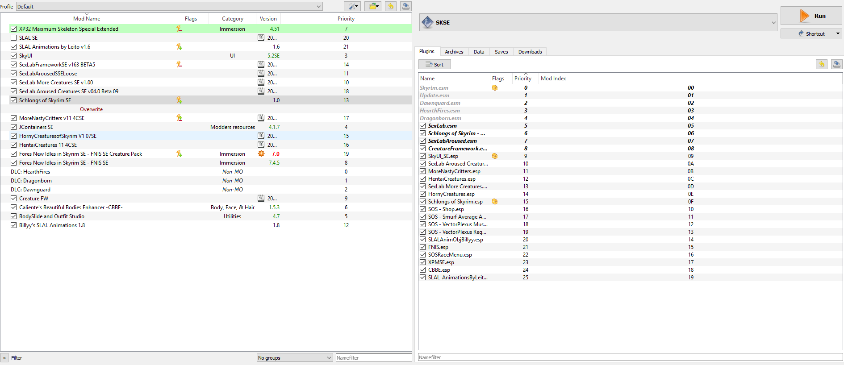Click the open folder icon above mod list
This screenshot has height=365, width=844.
[x=373, y=6]
